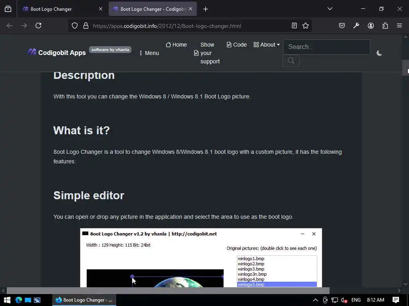Click winlogo3.bmp in the screenshot list

coord(251,269)
